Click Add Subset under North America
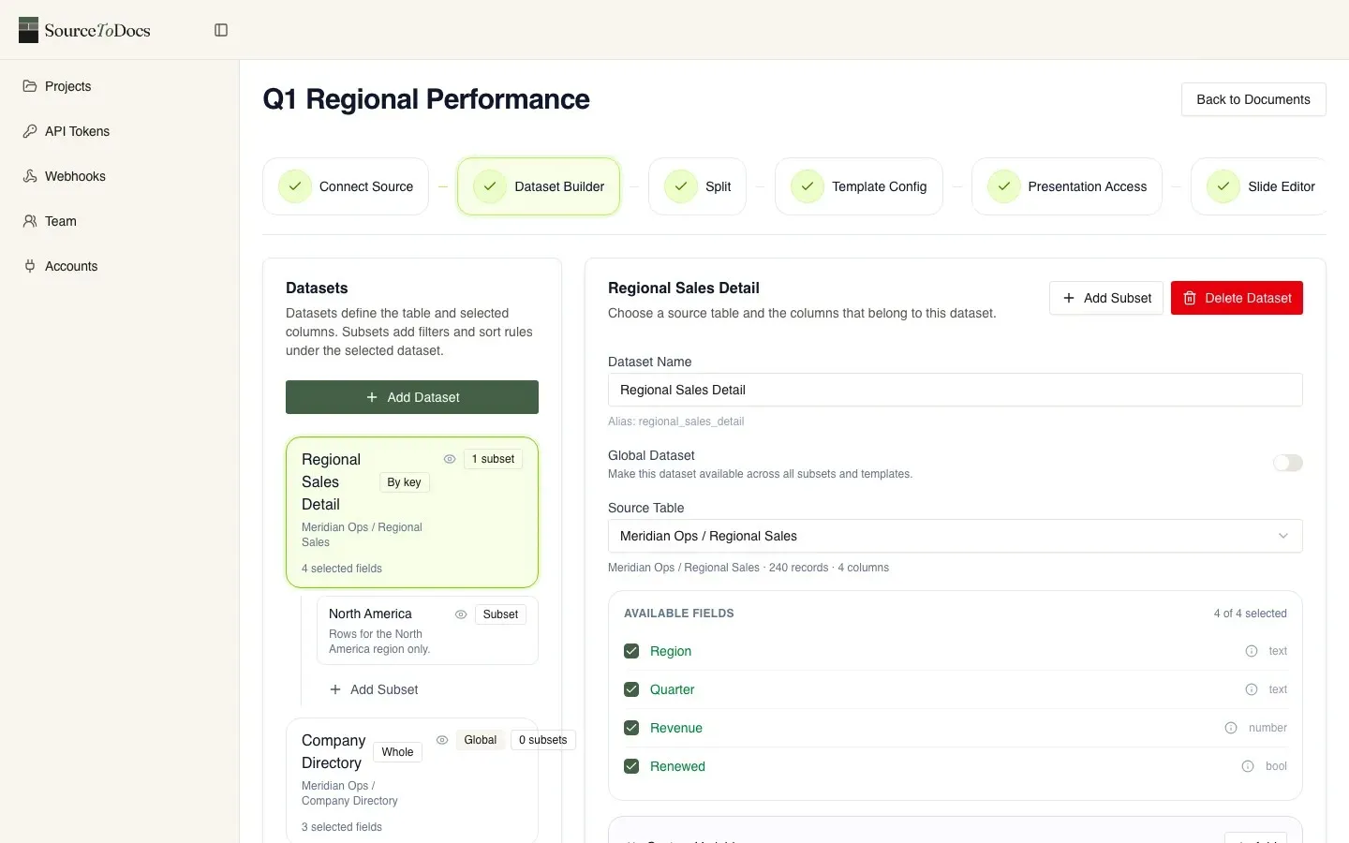 point(374,689)
